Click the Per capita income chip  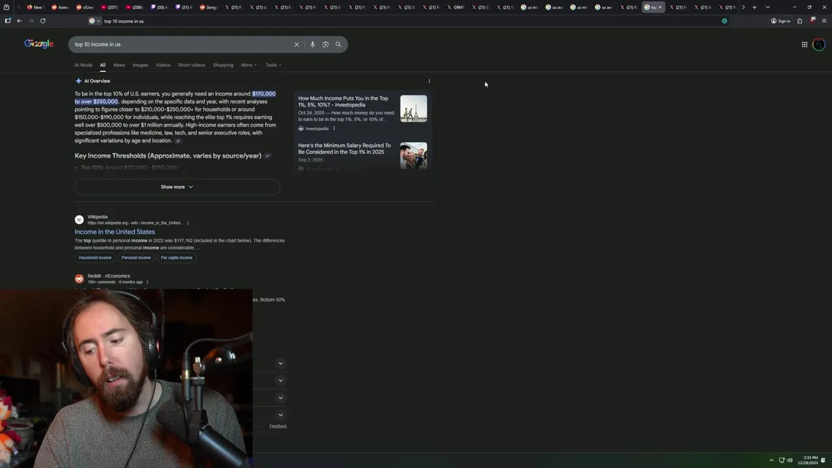pyautogui.click(x=177, y=257)
